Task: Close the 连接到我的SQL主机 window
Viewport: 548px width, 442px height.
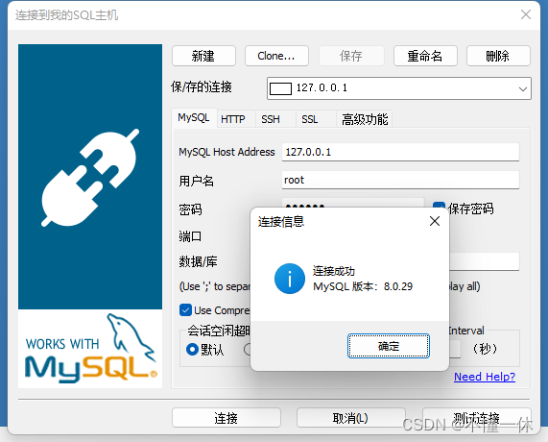Action: [526, 14]
